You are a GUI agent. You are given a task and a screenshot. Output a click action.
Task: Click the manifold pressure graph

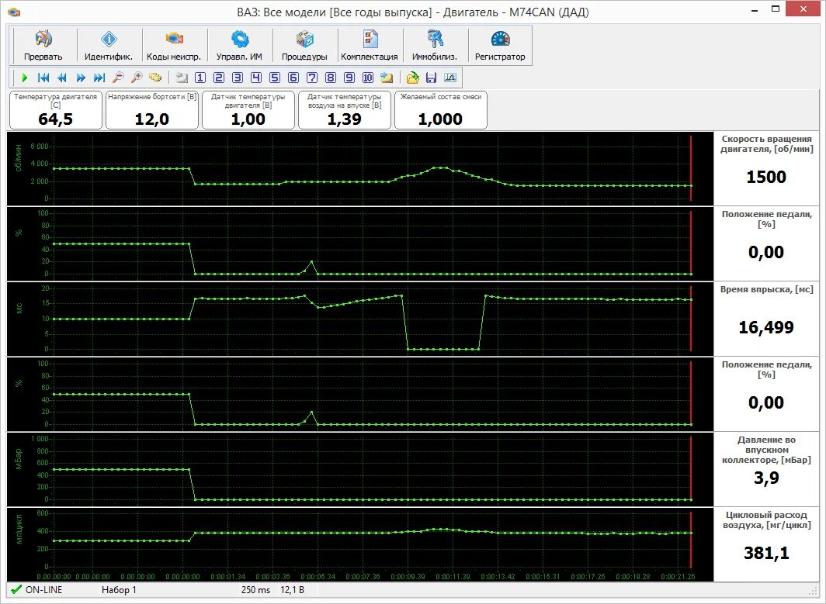[x=360, y=469]
